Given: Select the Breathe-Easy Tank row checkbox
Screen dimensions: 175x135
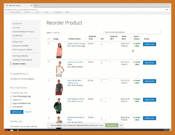Looking at the screenshot, I should pos(48,62).
